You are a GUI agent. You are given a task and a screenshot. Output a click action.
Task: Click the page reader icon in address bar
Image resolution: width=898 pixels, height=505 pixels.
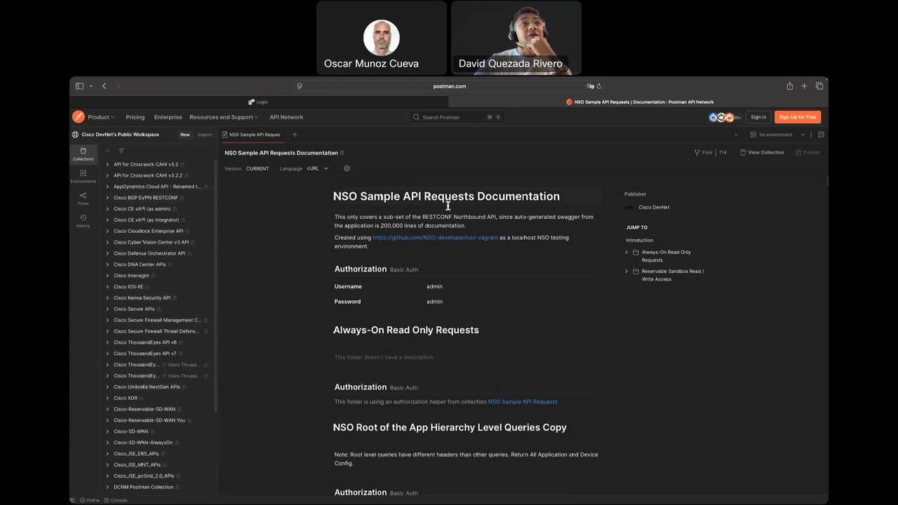[x=300, y=86]
